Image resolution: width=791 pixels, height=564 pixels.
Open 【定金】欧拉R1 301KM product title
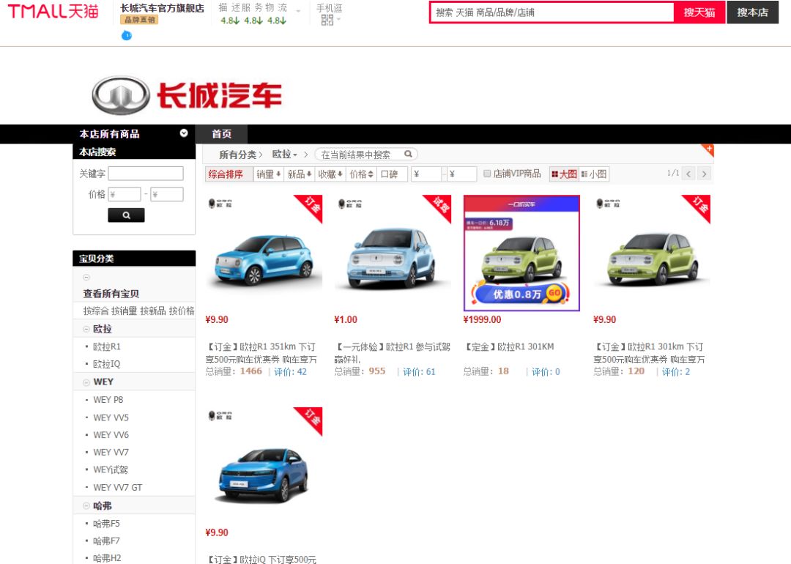[x=508, y=346]
